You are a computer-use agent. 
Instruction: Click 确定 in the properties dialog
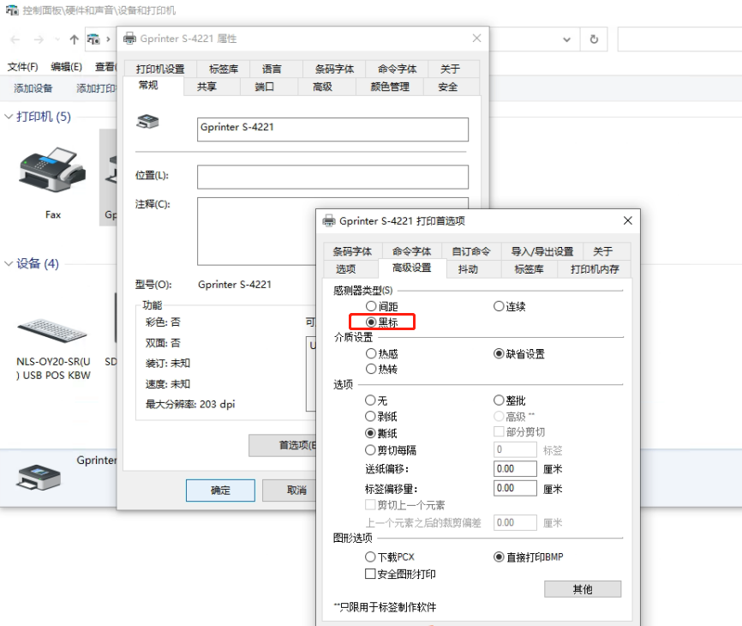click(x=220, y=491)
